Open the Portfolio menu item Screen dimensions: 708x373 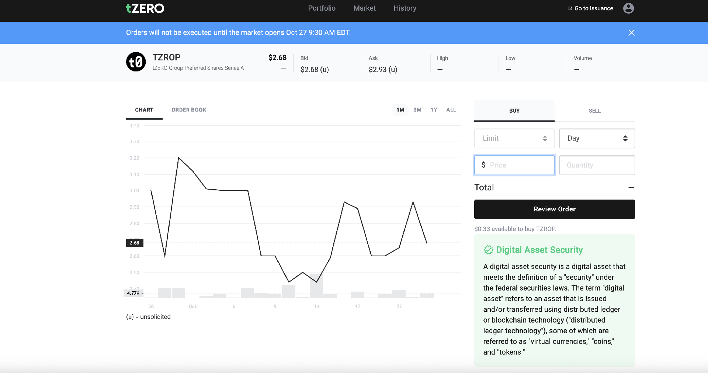coord(322,8)
